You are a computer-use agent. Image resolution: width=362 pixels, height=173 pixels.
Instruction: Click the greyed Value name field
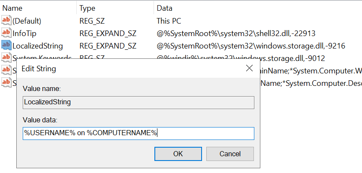(x=138, y=102)
